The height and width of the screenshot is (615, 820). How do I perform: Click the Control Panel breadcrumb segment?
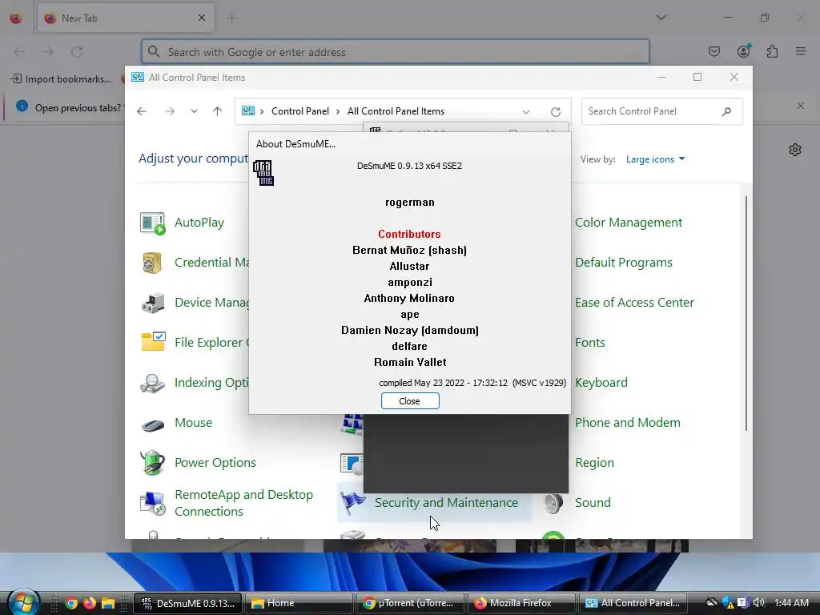click(300, 111)
